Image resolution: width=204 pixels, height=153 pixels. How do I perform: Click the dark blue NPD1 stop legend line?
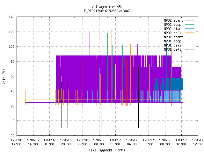190,41
